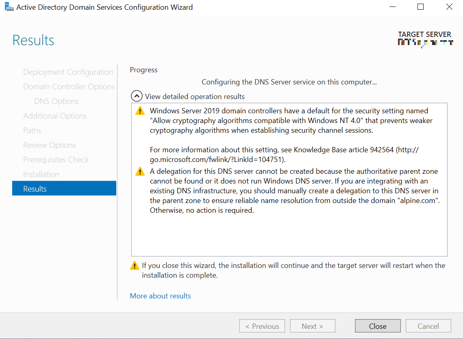Minimize the Configuration Wizard window

392,7
